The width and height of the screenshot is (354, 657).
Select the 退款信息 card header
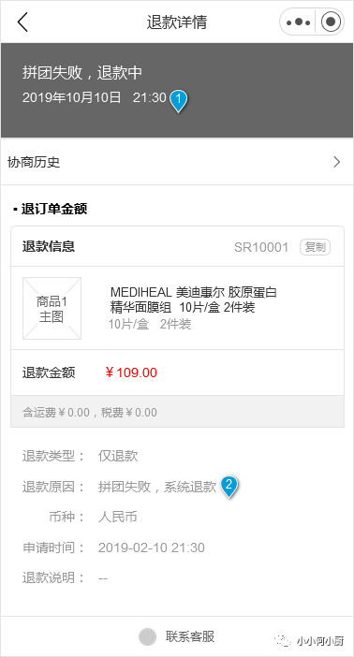[x=177, y=247]
